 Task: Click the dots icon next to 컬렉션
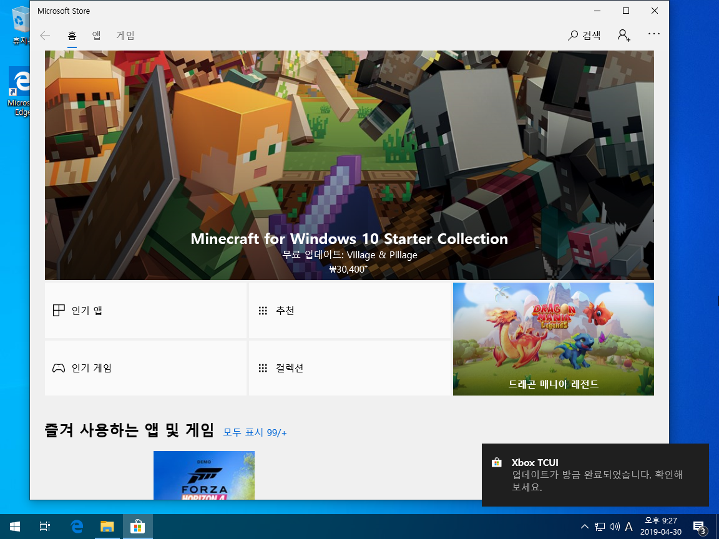(x=263, y=368)
